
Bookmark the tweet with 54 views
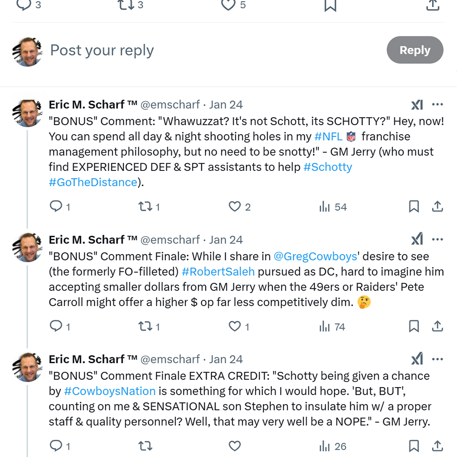(x=414, y=207)
